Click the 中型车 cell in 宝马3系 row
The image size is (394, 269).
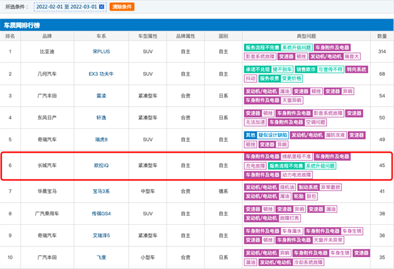[148, 191]
